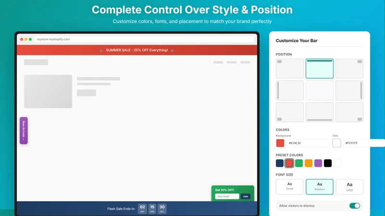Toggle Allow visitors to dismiss switch
This screenshot has width=385, height=216.
click(x=355, y=206)
